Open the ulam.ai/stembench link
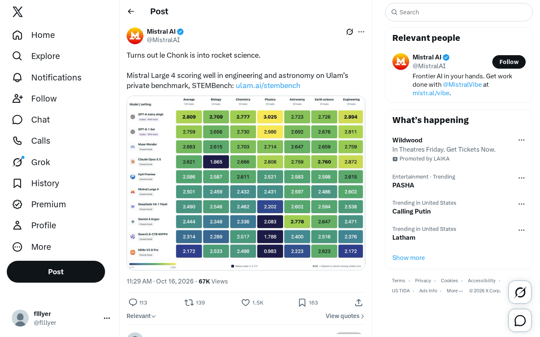This screenshot has width=540, height=337. pos(268,86)
